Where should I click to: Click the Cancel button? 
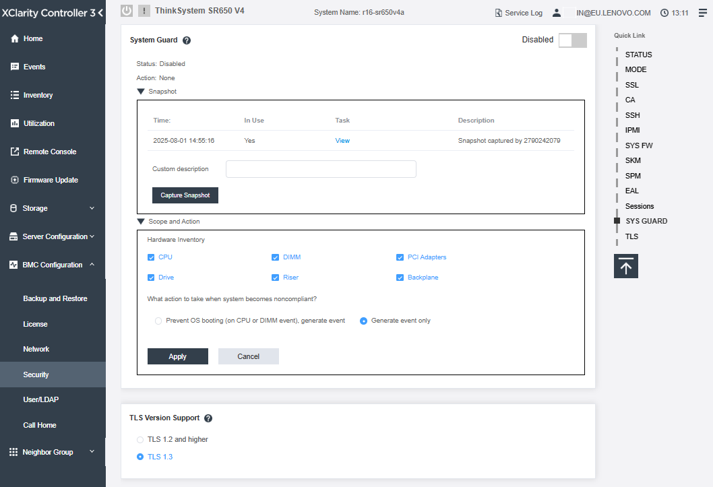248,356
